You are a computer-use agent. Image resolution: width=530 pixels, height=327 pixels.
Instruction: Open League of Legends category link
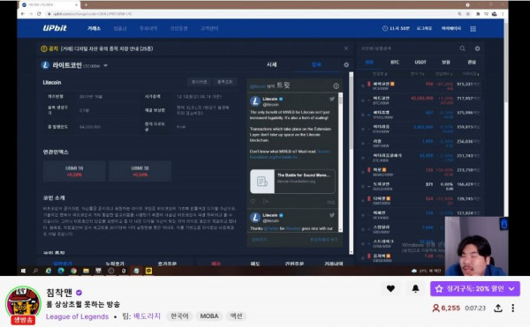77,316
